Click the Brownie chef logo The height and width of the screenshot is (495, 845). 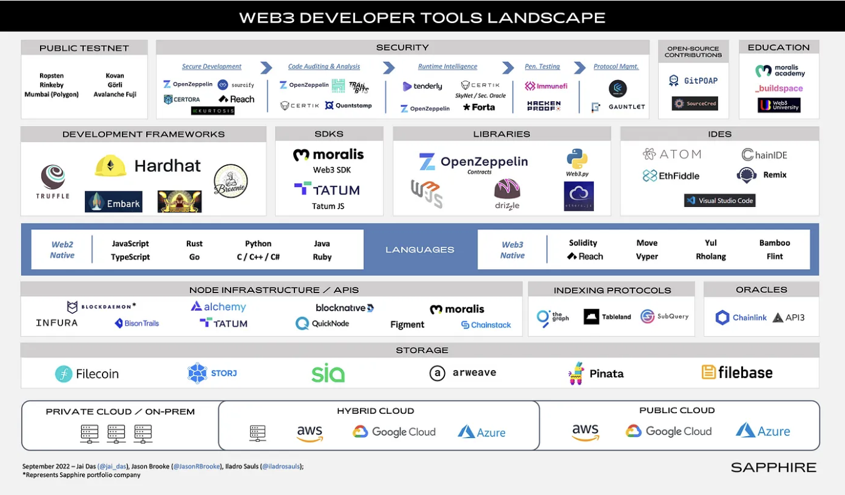[231, 182]
